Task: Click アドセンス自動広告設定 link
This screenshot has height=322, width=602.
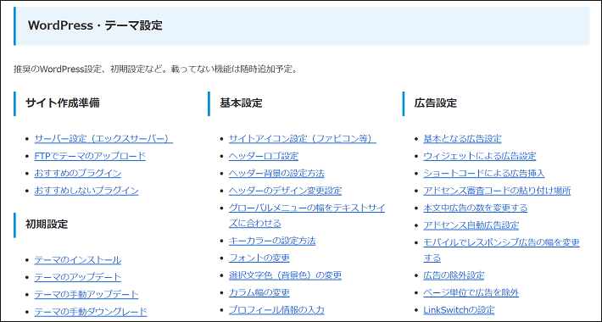Action: point(471,225)
